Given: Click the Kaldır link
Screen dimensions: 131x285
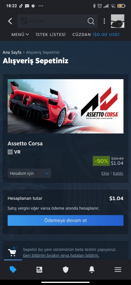Looking at the screenshot, I should (x=118, y=173).
